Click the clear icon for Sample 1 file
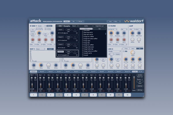The height and width of the screenshot is (115, 173). [x=77, y=33]
